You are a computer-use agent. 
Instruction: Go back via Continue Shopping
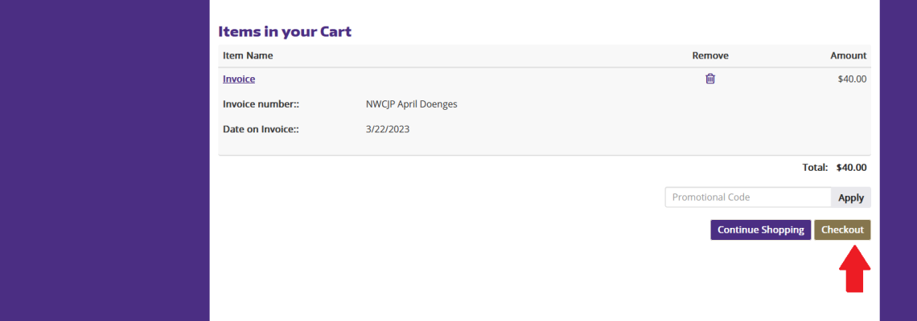point(760,230)
